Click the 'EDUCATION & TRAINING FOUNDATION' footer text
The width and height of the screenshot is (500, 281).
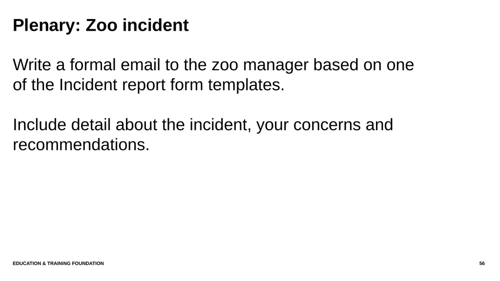pos(59,263)
